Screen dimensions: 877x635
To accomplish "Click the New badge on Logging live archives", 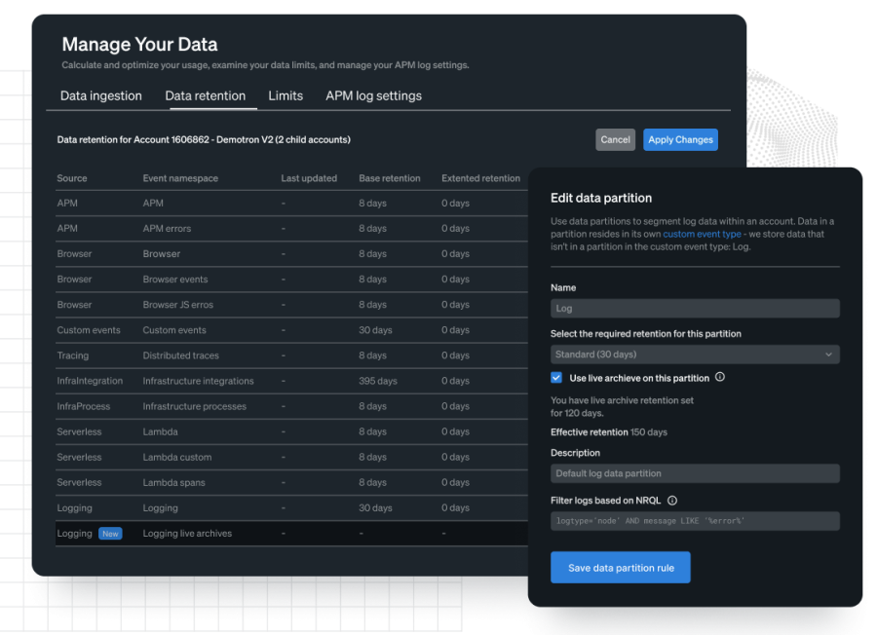I will click(110, 533).
